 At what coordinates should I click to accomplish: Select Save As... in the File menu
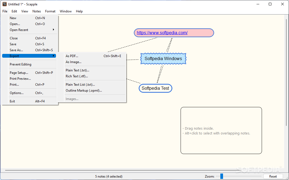(29, 50)
